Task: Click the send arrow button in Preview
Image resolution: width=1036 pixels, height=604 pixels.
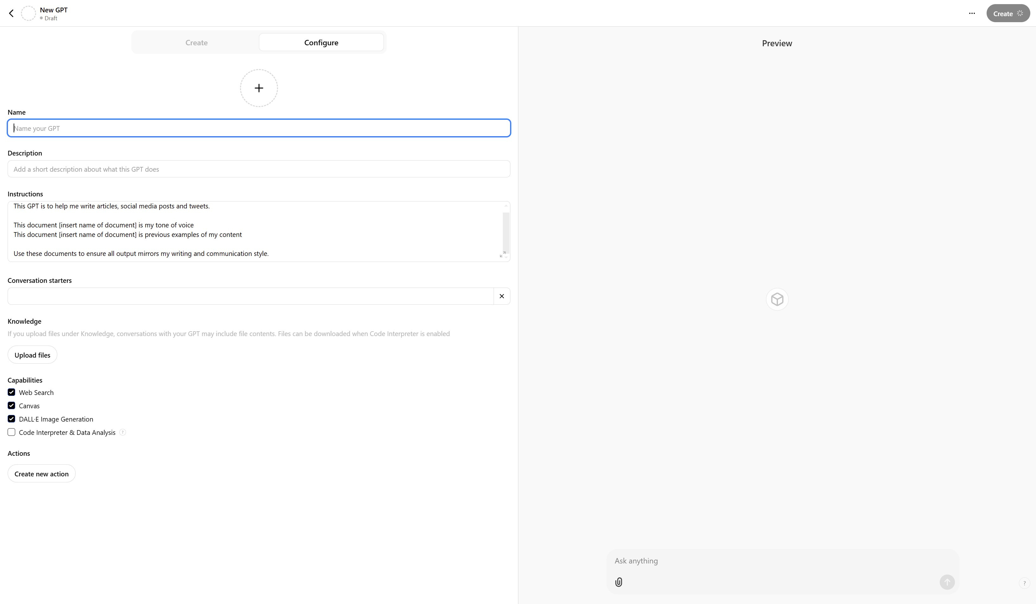Action: click(947, 582)
